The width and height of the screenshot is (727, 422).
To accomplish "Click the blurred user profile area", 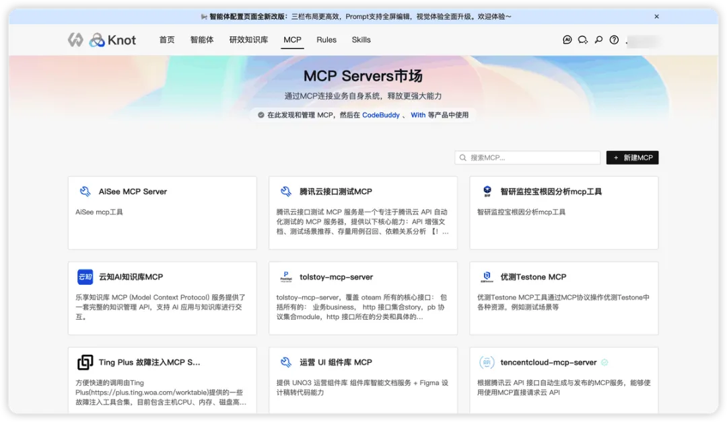I will point(643,41).
